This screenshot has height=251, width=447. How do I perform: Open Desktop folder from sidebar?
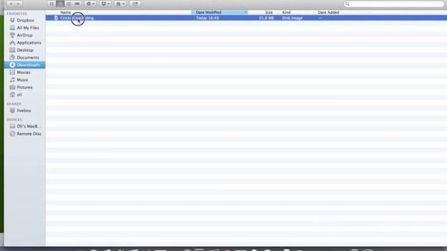click(x=25, y=50)
